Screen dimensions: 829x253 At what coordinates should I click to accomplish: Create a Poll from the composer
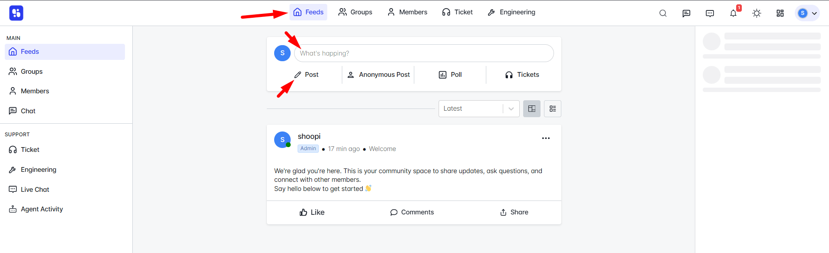click(450, 75)
